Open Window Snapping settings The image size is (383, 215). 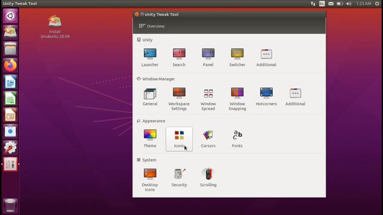pyautogui.click(x=237, y=99)
